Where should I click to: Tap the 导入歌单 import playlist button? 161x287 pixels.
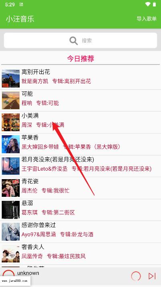(x=147, y=19)
